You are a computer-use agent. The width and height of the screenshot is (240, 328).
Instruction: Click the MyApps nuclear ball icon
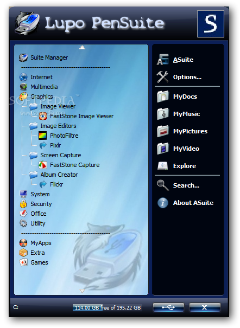point(23,243)
